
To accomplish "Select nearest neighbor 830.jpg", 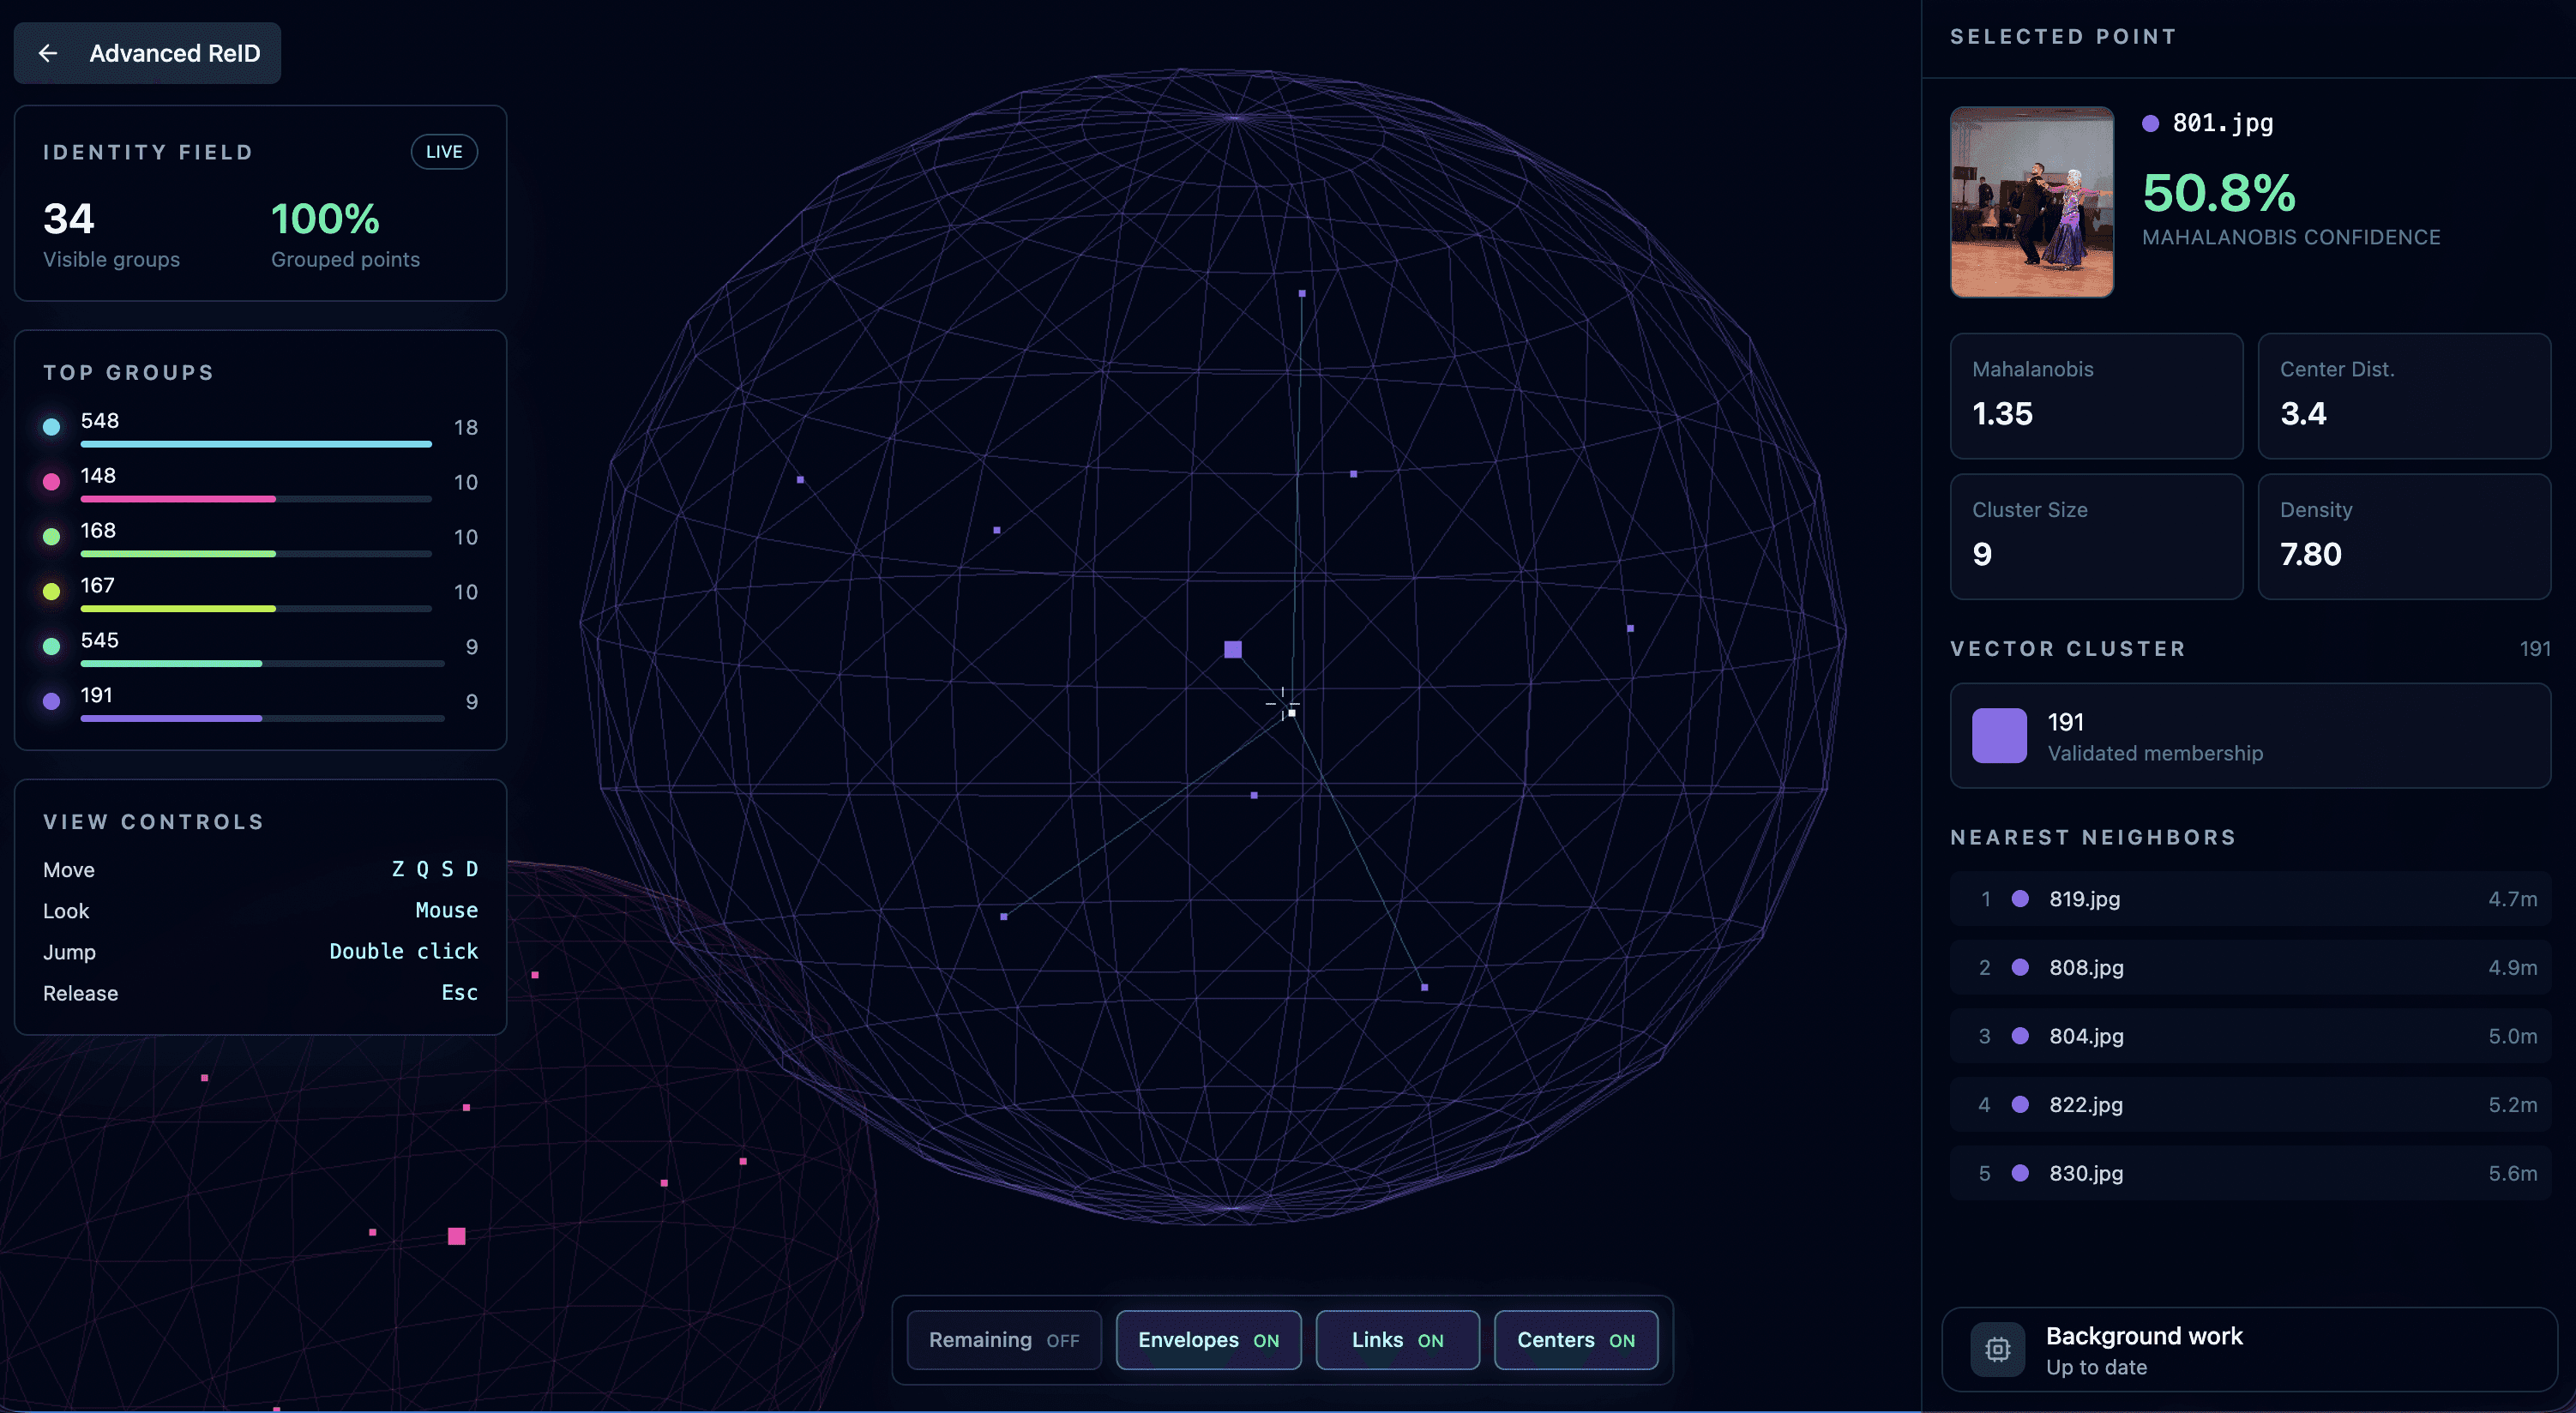I will [2250, 1173].
